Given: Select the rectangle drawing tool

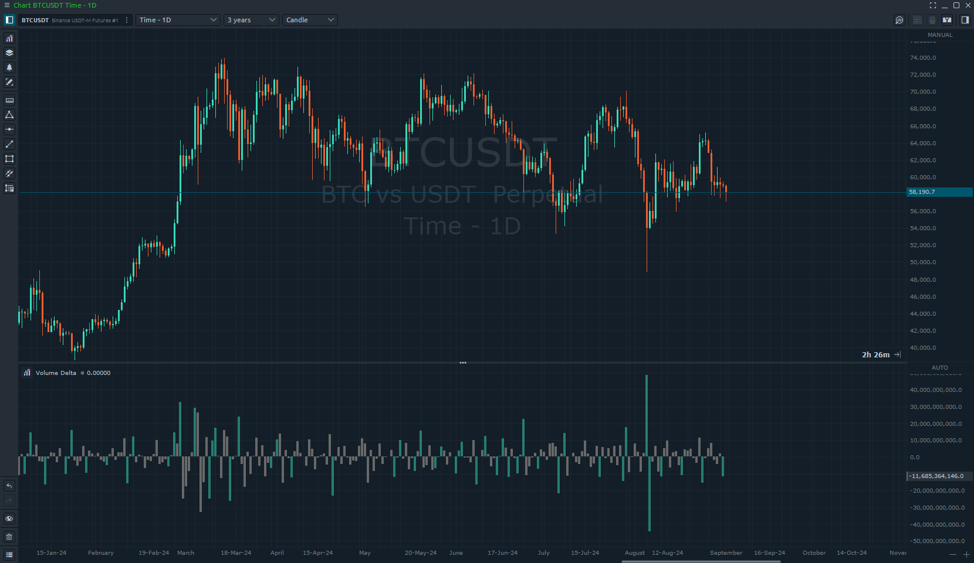Looking at the screenshot, I should 9,159.
